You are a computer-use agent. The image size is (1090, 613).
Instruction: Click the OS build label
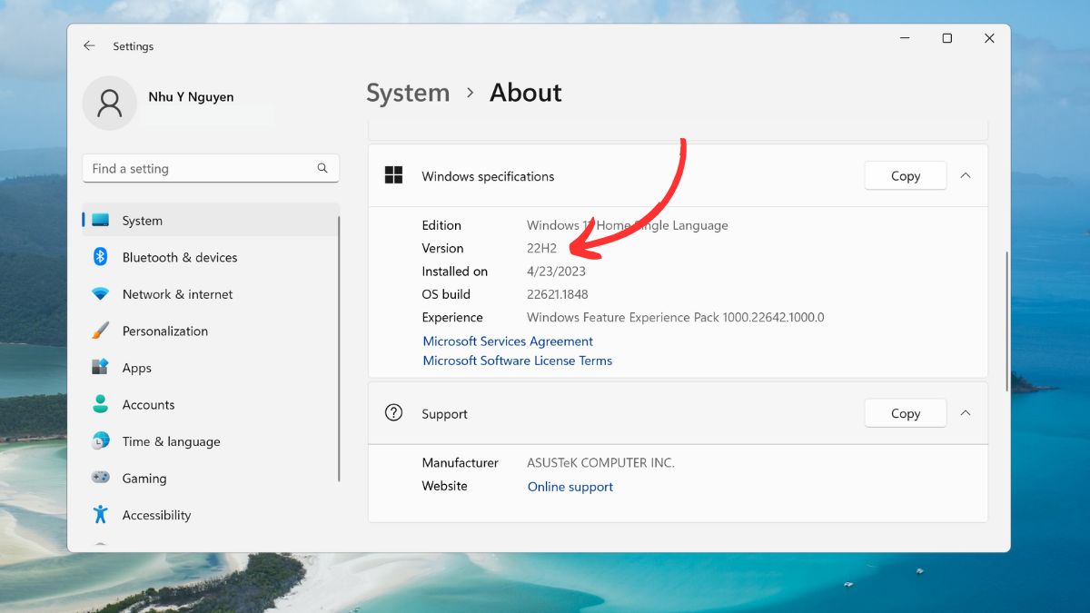pyautogui.click(x=446, y=294)
